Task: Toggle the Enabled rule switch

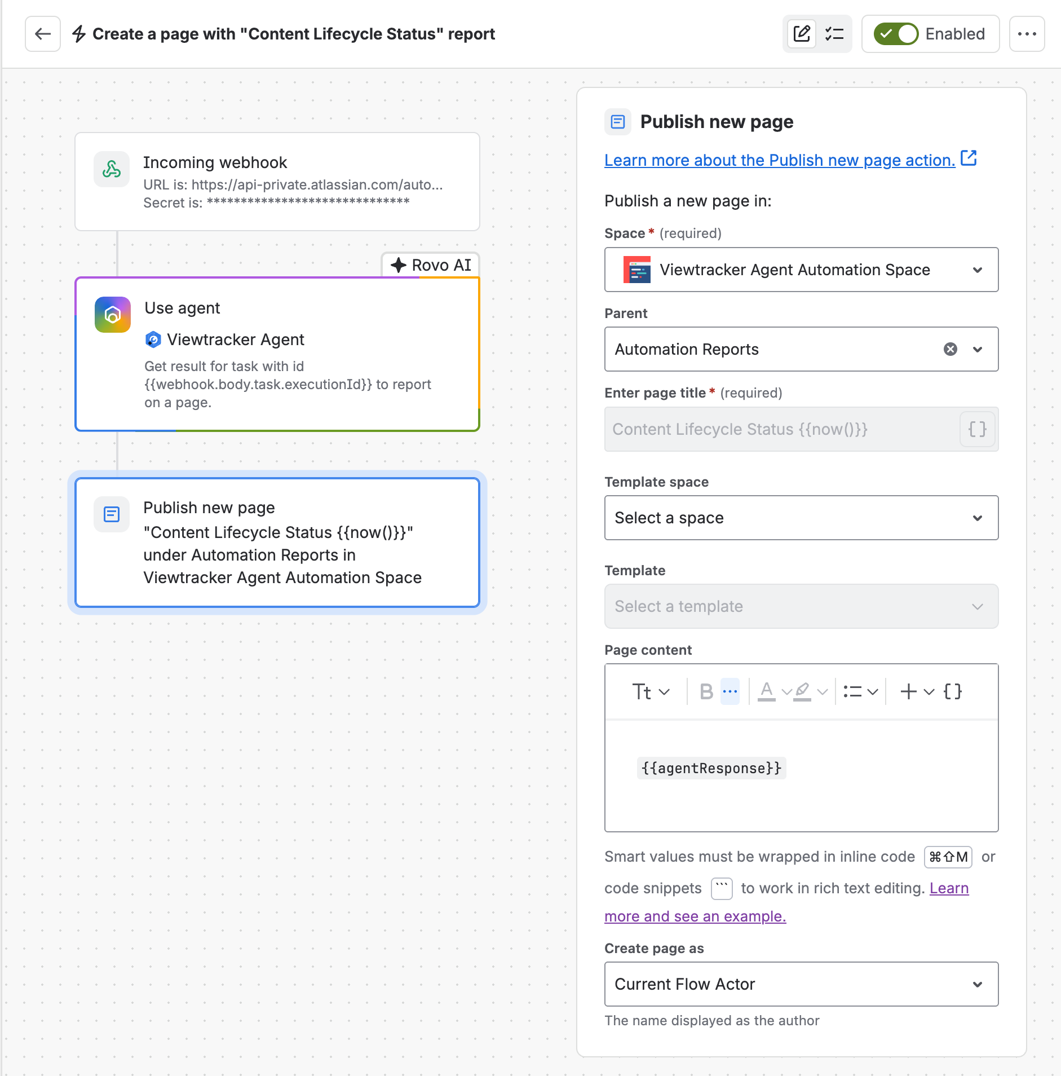Action: [896, 34]
